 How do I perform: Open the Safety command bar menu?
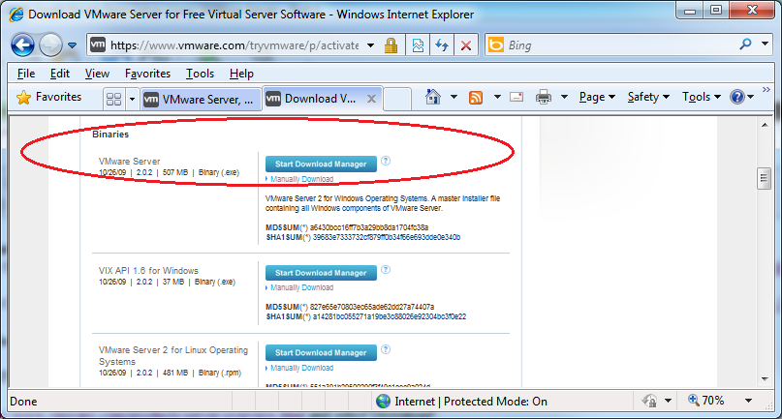648,97
